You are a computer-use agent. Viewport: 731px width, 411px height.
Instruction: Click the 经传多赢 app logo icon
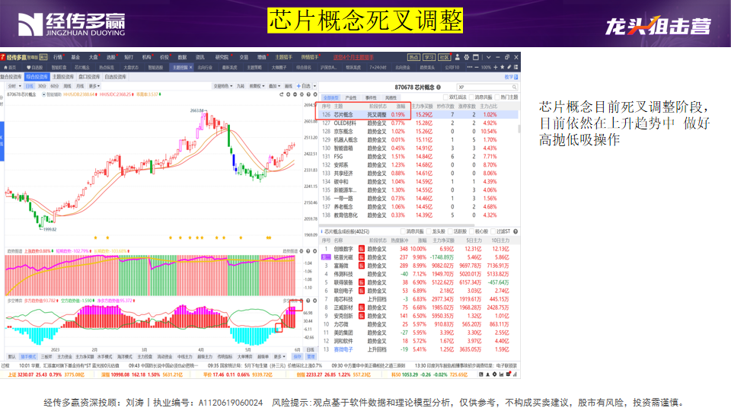point(2,57)
